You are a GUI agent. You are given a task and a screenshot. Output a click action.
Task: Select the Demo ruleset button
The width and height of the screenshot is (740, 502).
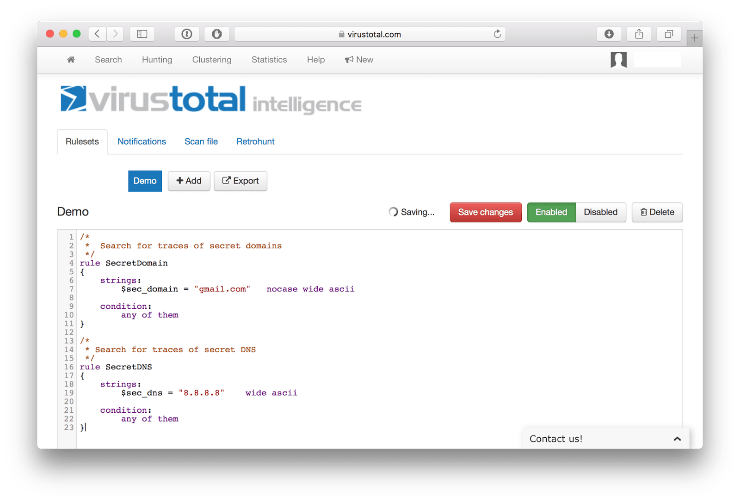click(145, 181)
